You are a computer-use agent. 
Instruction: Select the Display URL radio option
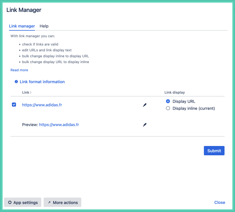[x=168, y=101]
